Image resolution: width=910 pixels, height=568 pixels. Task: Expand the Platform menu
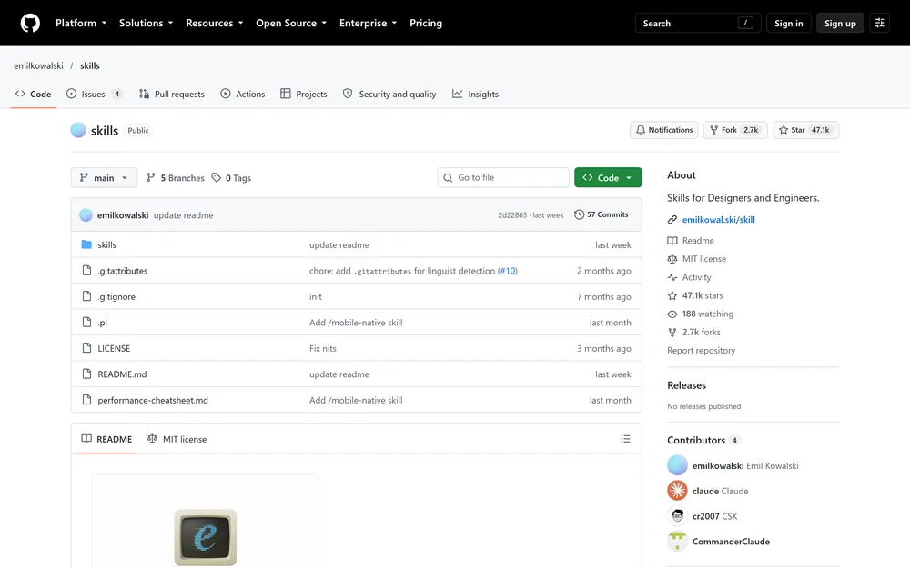click(x=81, y=24)
